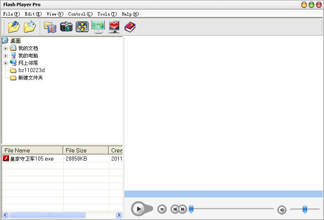Select the 新建文件夹 folder label

pos(30,78)
